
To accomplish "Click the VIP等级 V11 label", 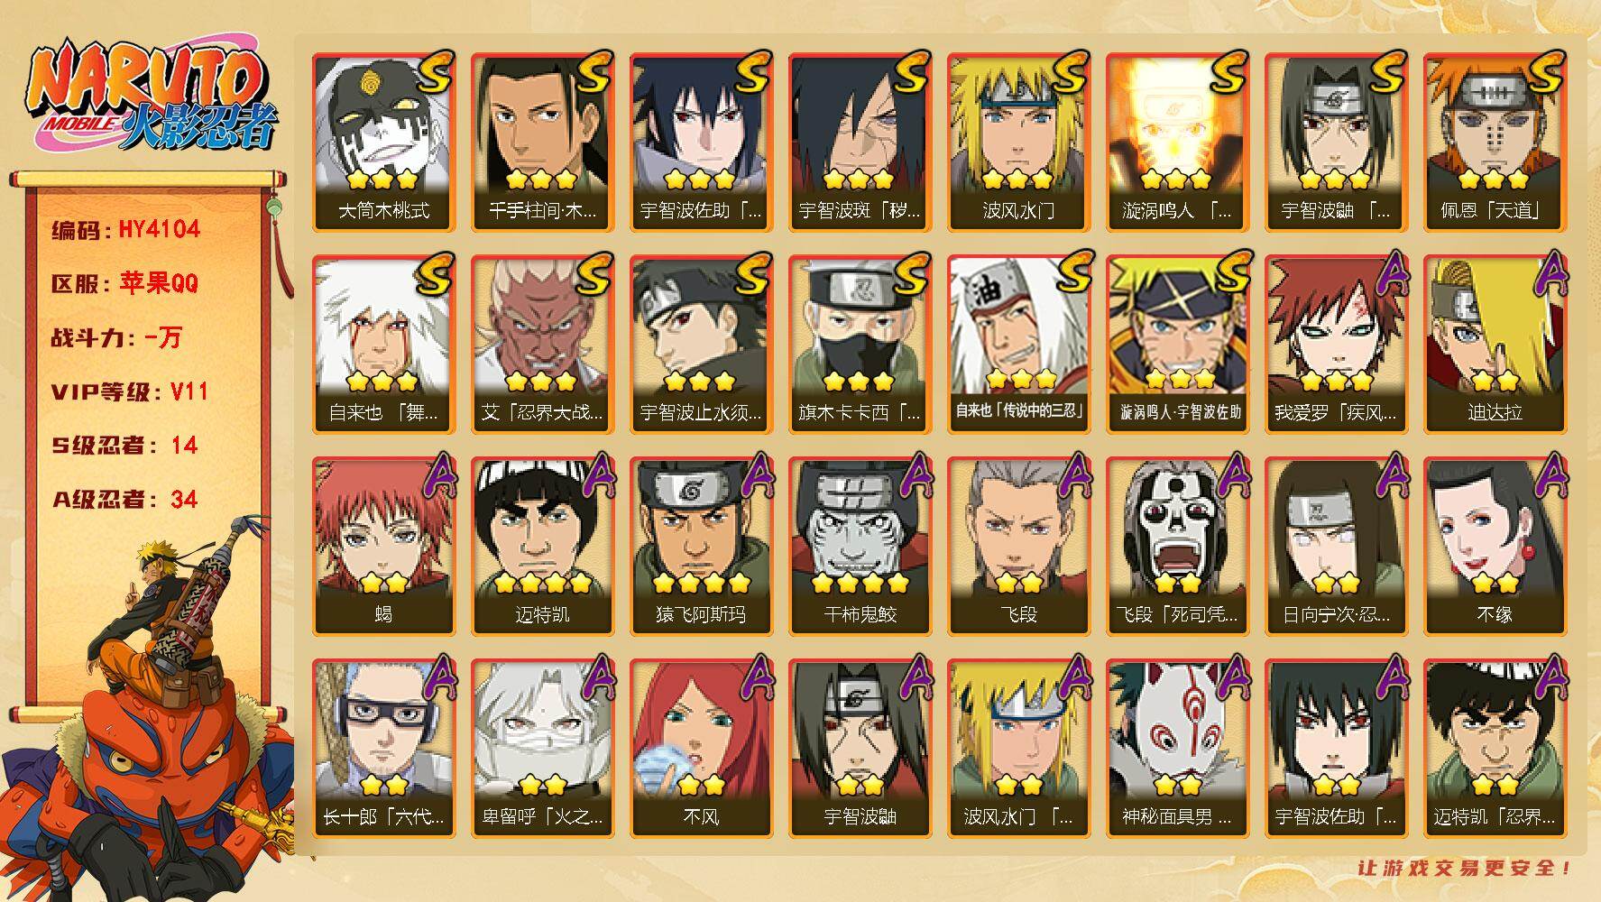I will pos(129,391).
